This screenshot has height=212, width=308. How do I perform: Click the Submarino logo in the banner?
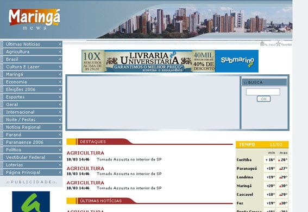[237, 61]
